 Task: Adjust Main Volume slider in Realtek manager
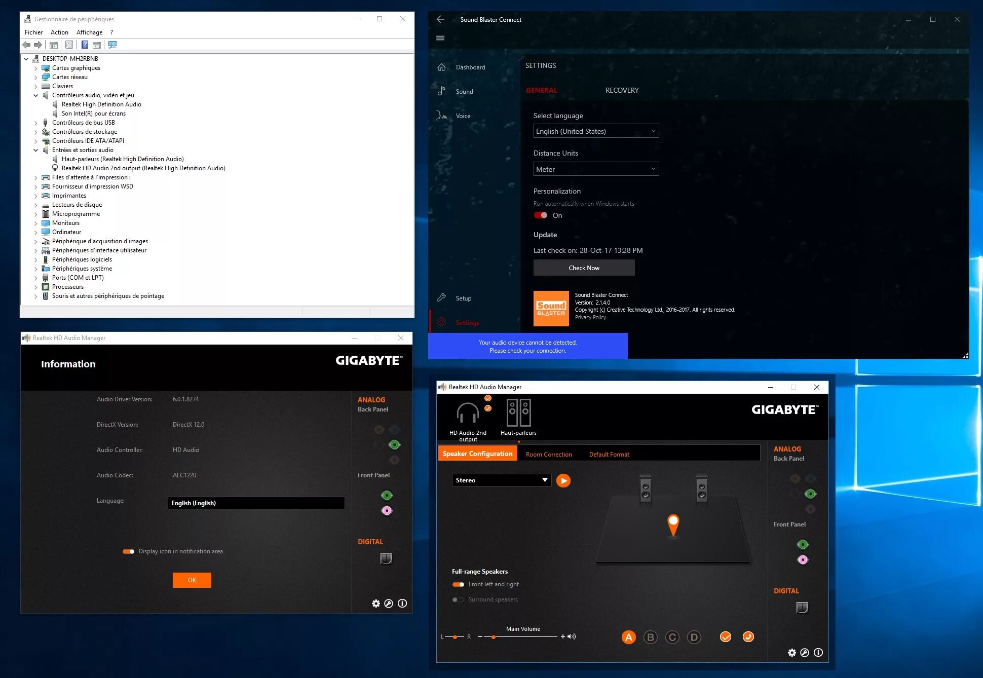click(x=493, y=636)
